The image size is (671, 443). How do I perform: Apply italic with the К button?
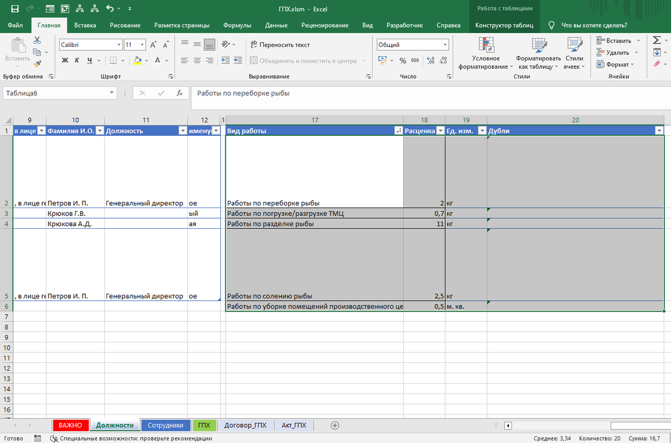(77, 60)
